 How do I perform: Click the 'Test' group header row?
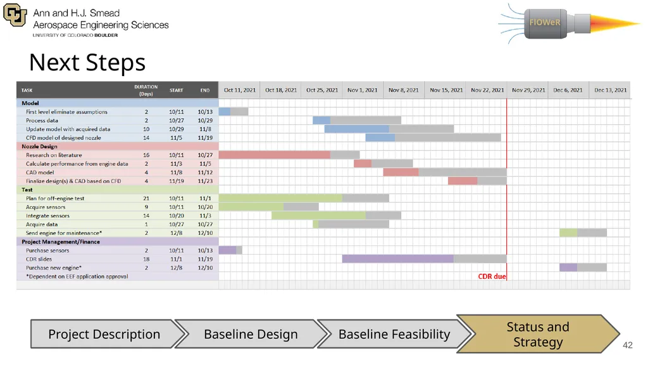[x=117, y=189]
